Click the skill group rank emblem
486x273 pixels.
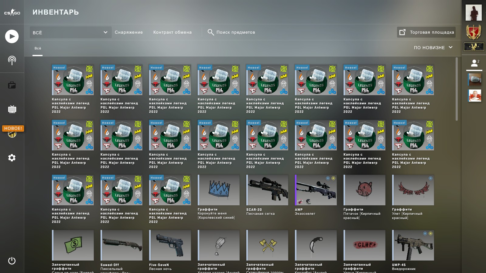pyautogui.click(x=474, y=47)
